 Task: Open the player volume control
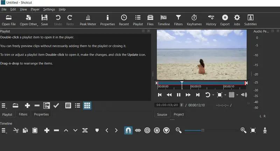pyautogui.click(x=244, y=95)
